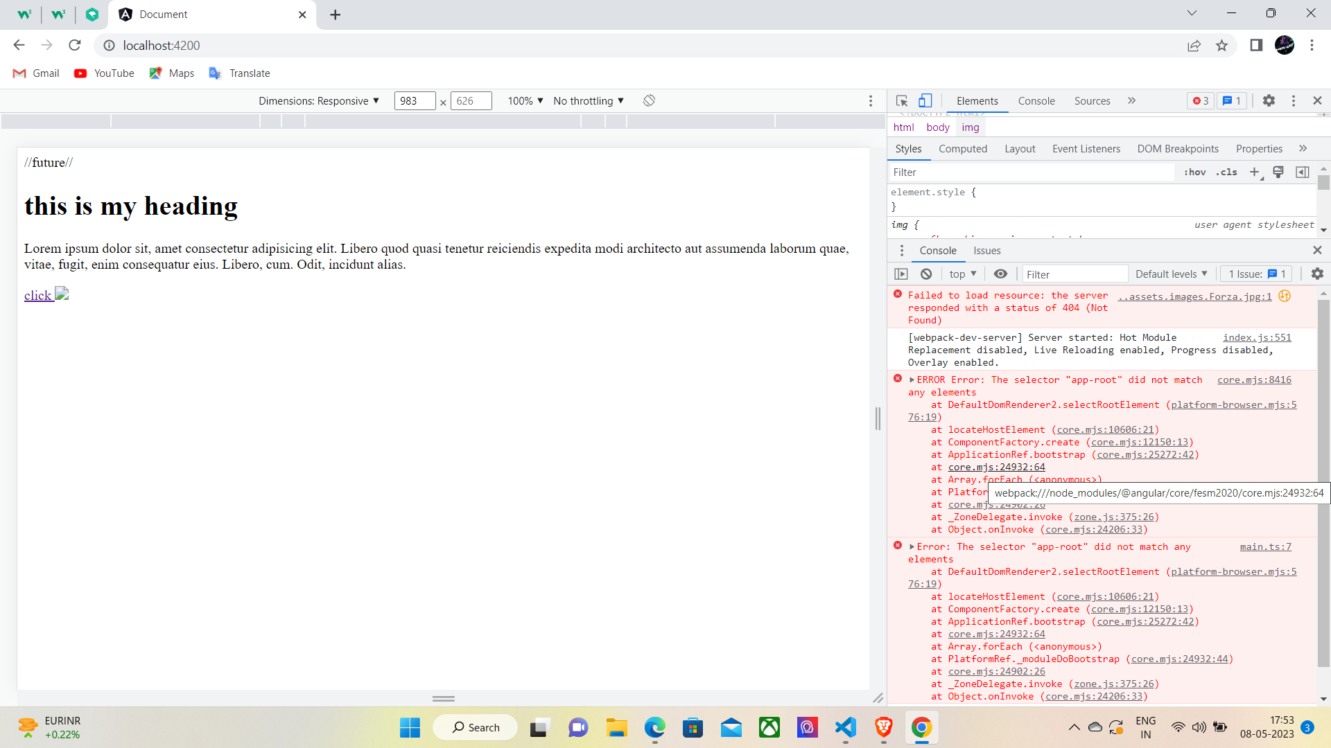Activate the inspect element picker tool
1331x748 pixels.
tap(901, 100)
